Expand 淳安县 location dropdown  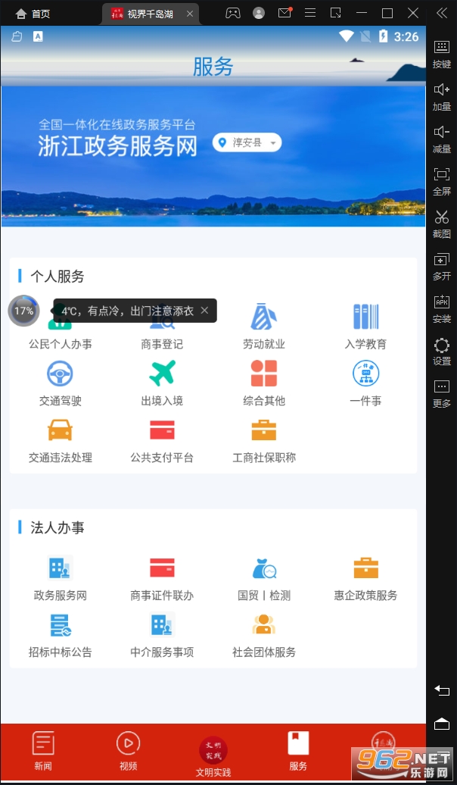(x=247, y=142)
